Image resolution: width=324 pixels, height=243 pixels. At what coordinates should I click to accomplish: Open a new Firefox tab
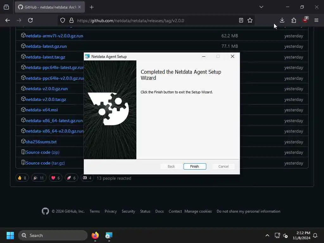tap(91, 7)
